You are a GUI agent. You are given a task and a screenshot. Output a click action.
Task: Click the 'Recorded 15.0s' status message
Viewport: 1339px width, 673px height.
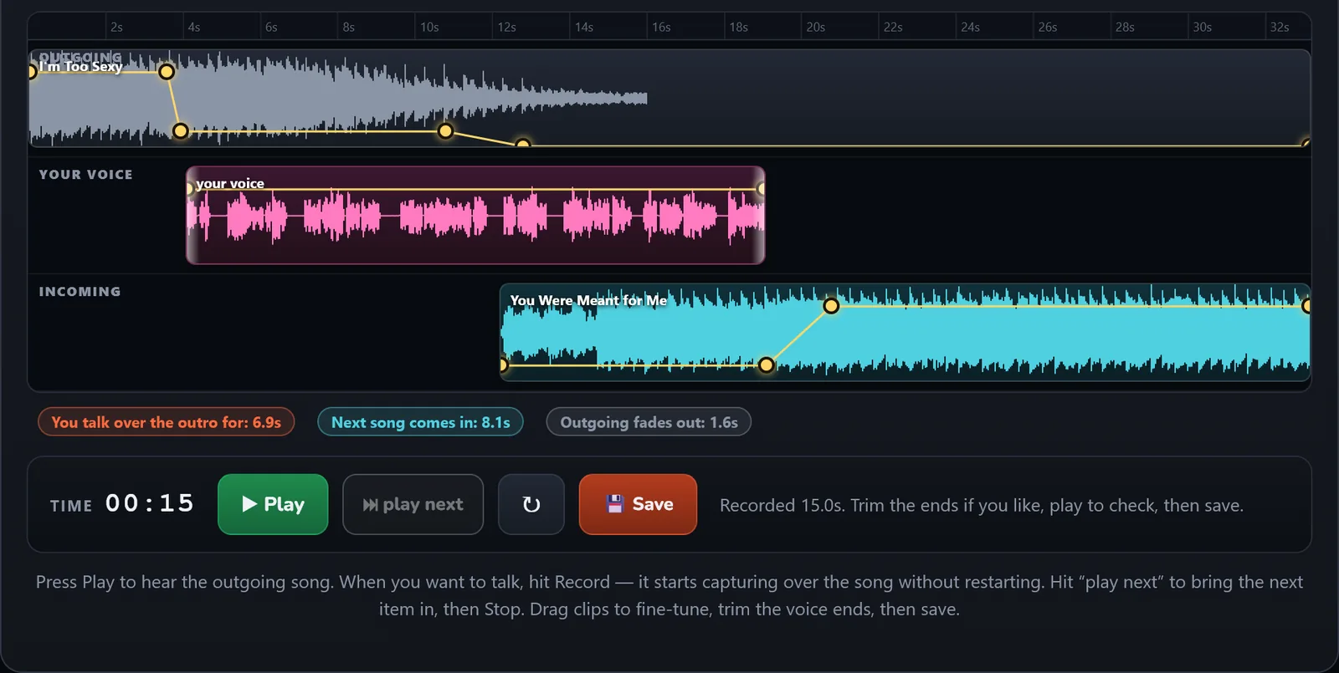982,505
